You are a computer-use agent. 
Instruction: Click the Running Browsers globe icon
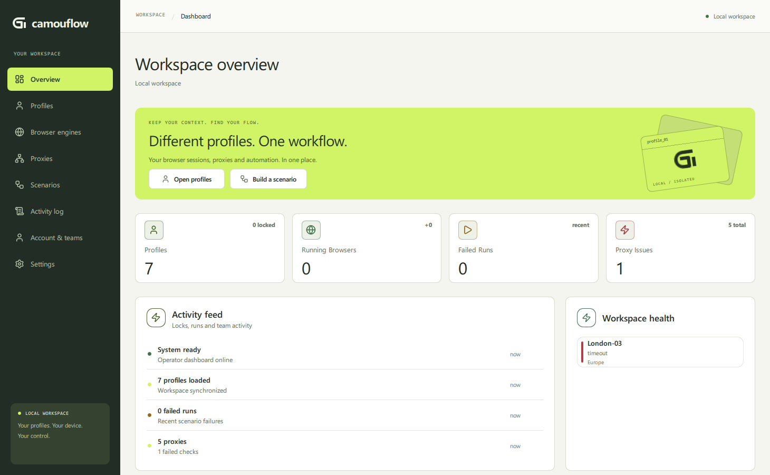tap(311, 230)
